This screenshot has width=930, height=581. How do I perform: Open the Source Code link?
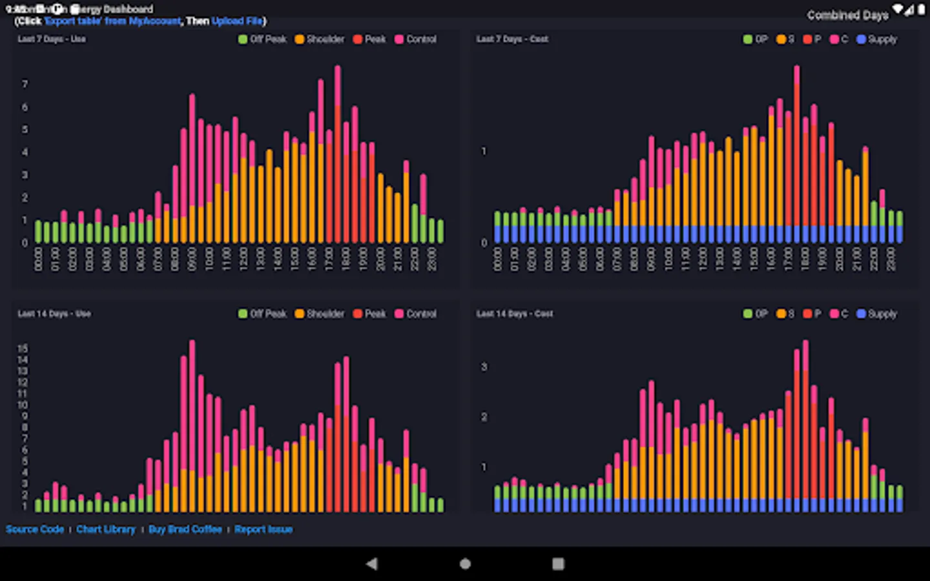tap(35, 529)
